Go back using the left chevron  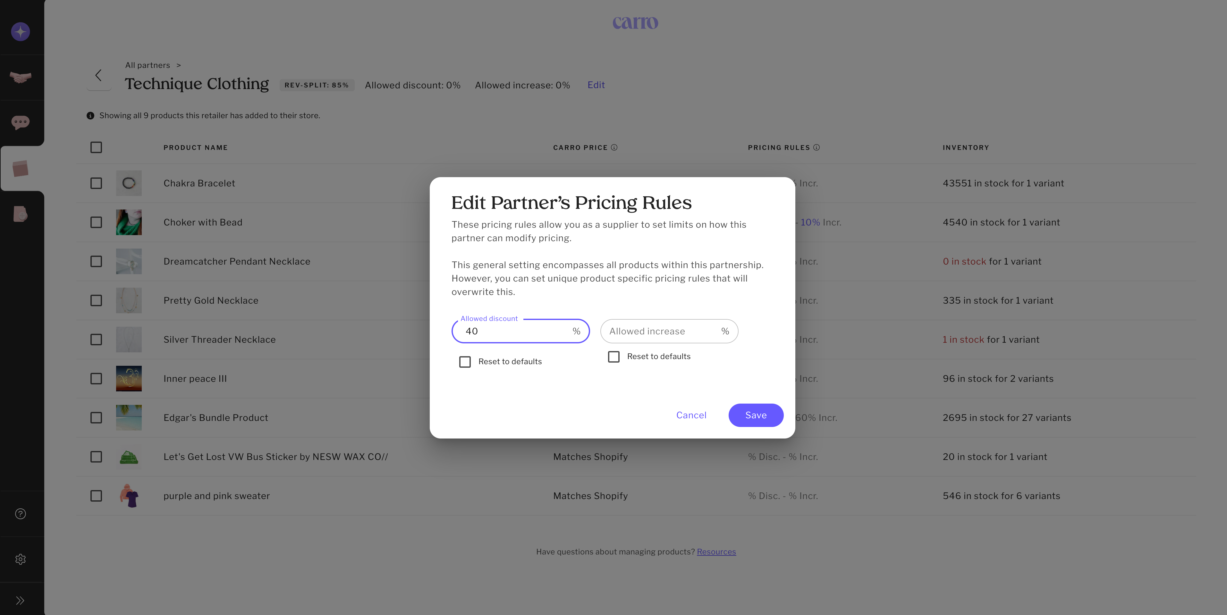98,75
